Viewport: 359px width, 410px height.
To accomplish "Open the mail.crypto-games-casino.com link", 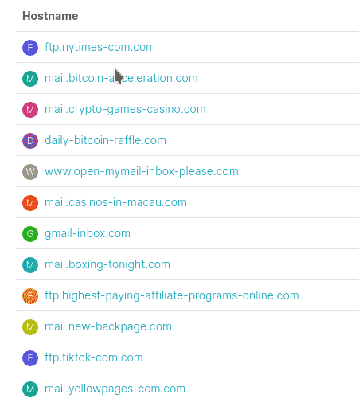I will click(x=125, y=109).
